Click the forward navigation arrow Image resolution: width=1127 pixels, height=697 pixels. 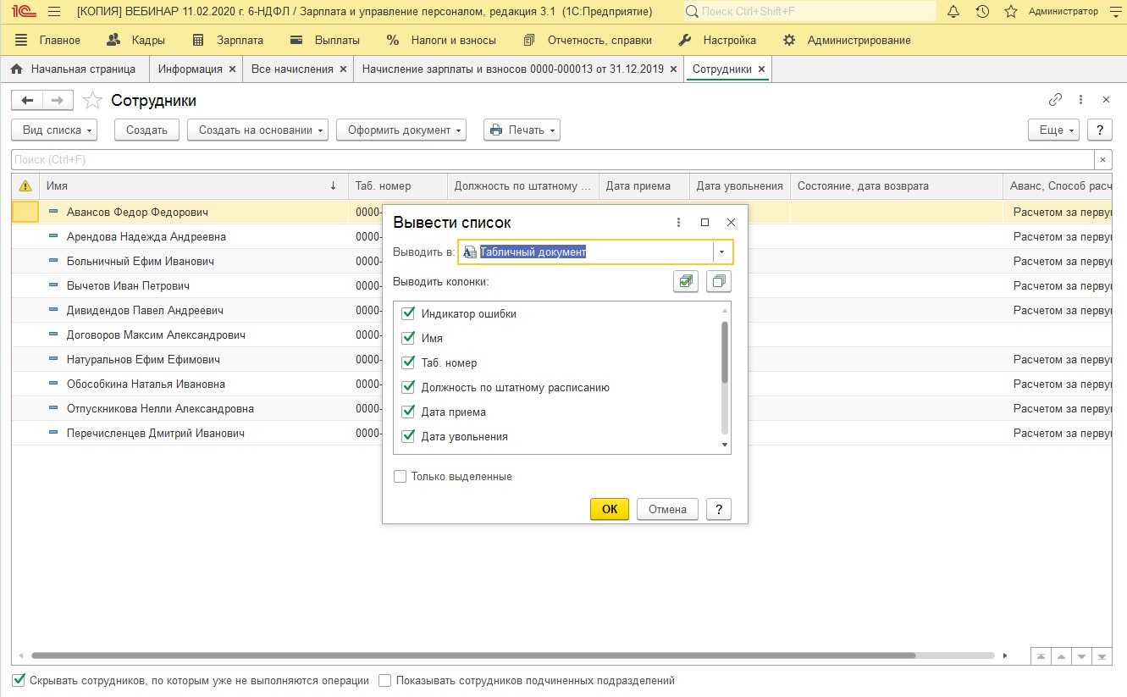tap(58, 101)
